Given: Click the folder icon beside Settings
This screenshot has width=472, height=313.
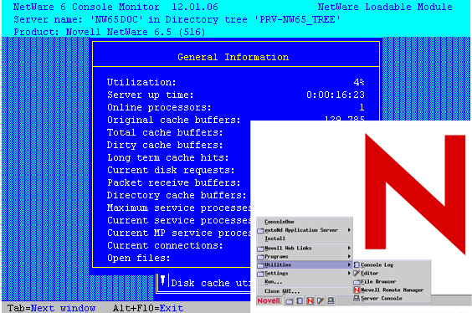Looking at the screenshot, I should [260, 274].
